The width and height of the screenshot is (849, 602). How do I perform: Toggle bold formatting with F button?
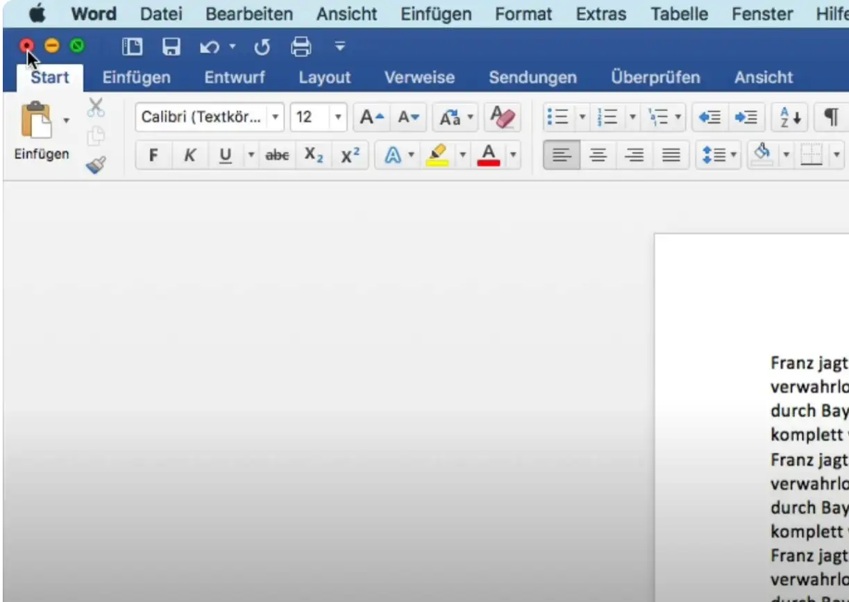pos(153,156)
